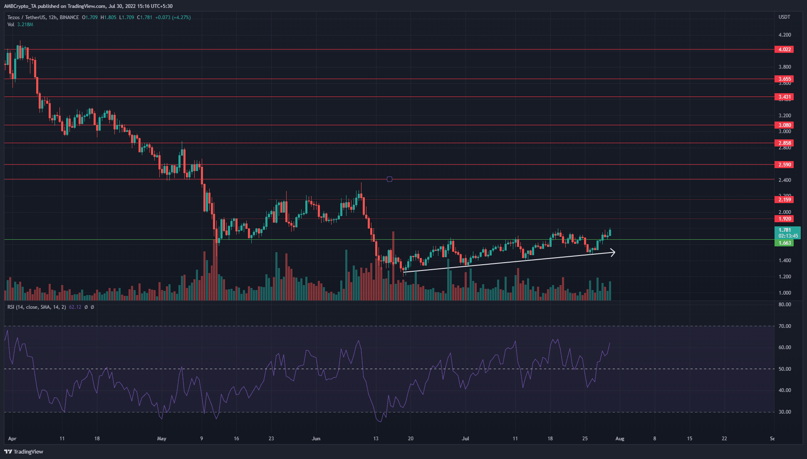Click the 2.159 red price label
Viewport: 807px width, 459px height.
coord(784,200)
